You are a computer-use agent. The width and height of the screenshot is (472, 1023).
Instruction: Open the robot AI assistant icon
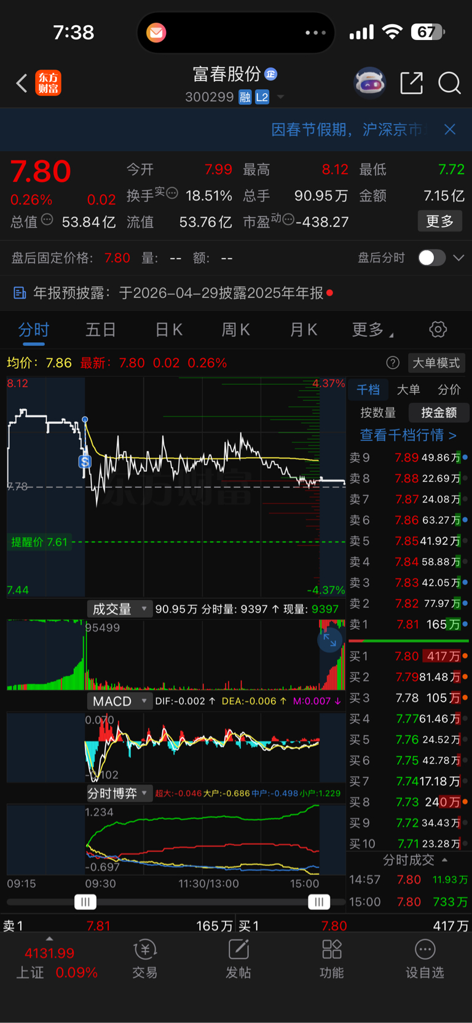369,82
